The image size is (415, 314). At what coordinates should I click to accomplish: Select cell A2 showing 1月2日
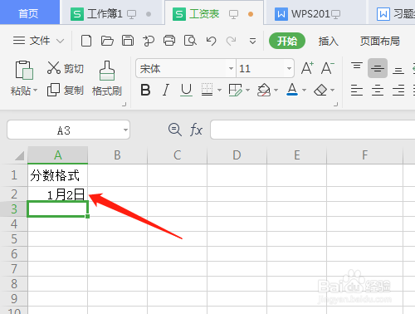[58, 194]
